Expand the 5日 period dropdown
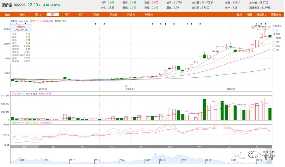Screen dimensions: 285x167 tap(38, 15)
